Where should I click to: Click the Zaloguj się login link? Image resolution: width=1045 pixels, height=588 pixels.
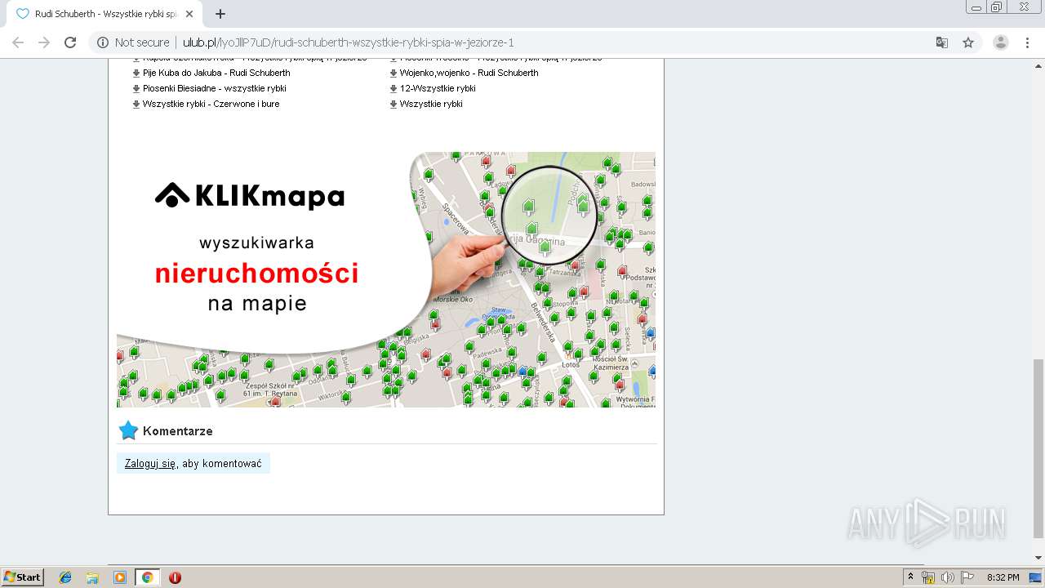pyautogui.click(x=150, y=464)
